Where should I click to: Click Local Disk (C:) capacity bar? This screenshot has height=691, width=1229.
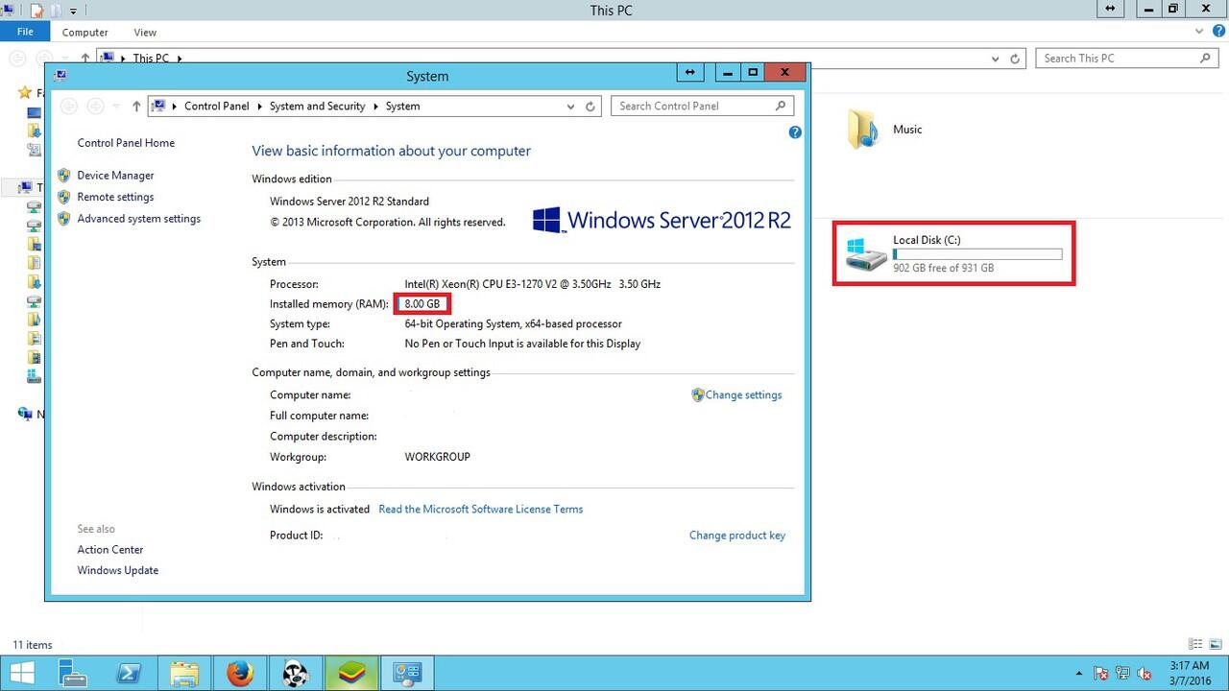(x=977, y=254)
